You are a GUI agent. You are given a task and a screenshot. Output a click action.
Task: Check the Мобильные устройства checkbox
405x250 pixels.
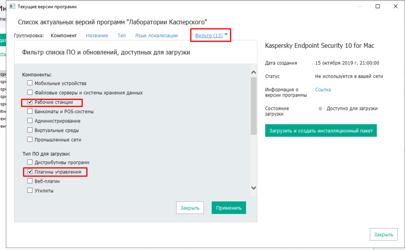click(x=30, y=83)
